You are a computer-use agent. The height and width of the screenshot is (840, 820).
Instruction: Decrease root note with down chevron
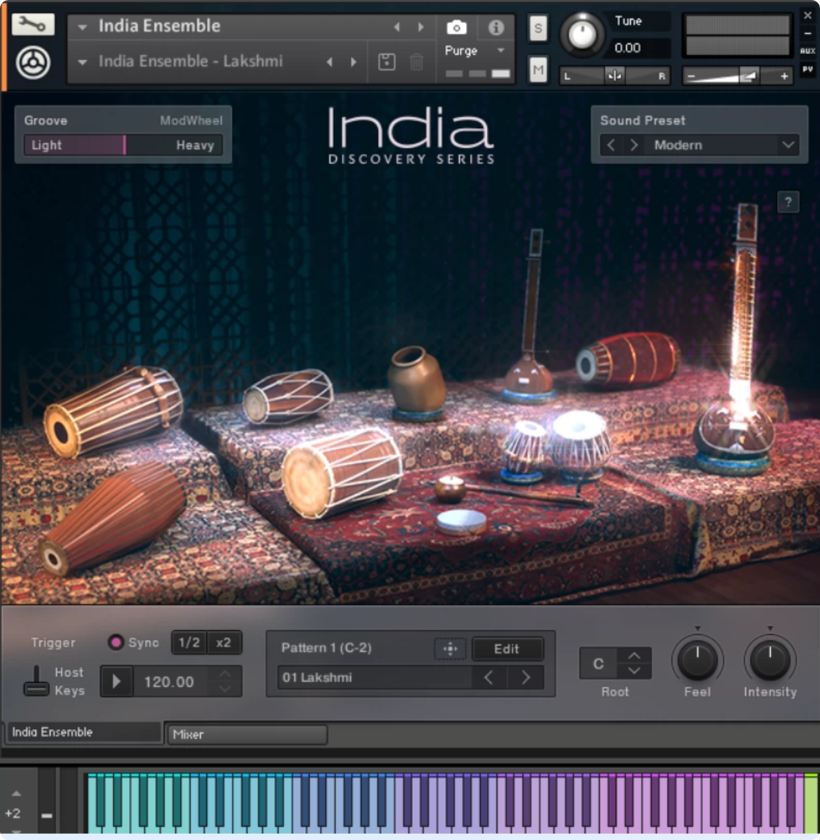click(x=634, y=671)
